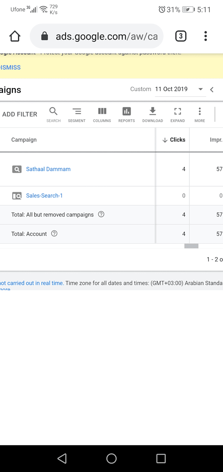Open the browser tab switcher showing 3
223x472 pixels.
pos(181,36)
